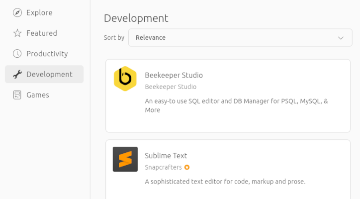The height and width of the screenshot is (199, 360).
Task: Select the Featured category label
Action: point(42,33)
